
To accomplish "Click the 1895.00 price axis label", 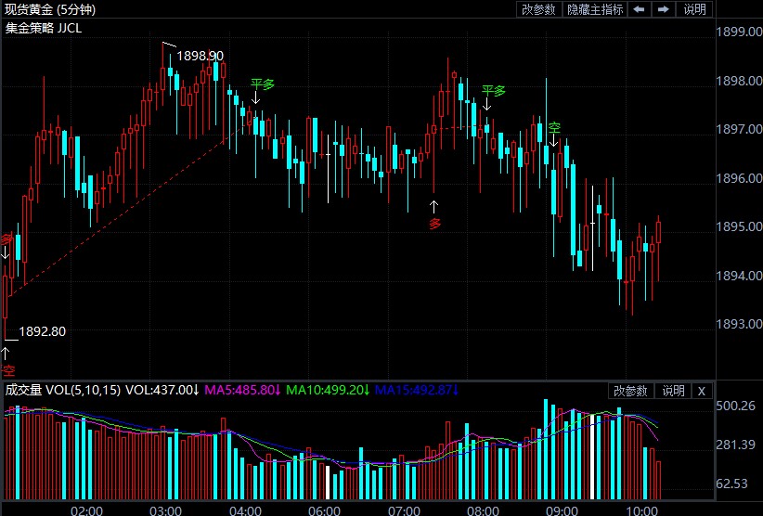I will pyautogui.click(x=739, y=226).
